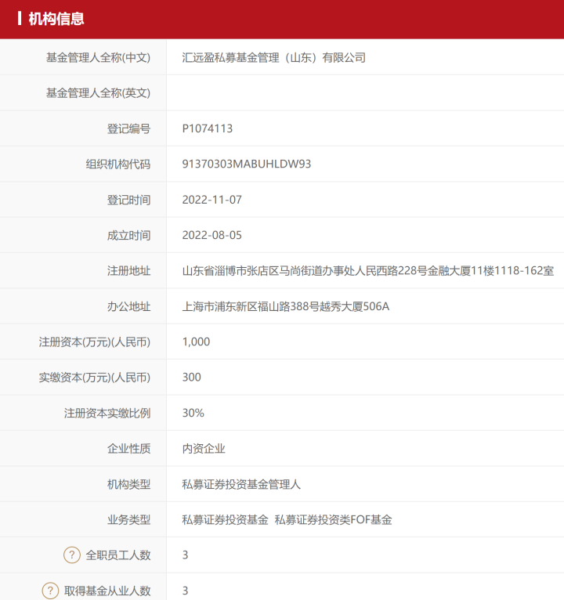The image size is (564, 600).
Task: Click the label 注册资本实缴比例
Action: 107,414
